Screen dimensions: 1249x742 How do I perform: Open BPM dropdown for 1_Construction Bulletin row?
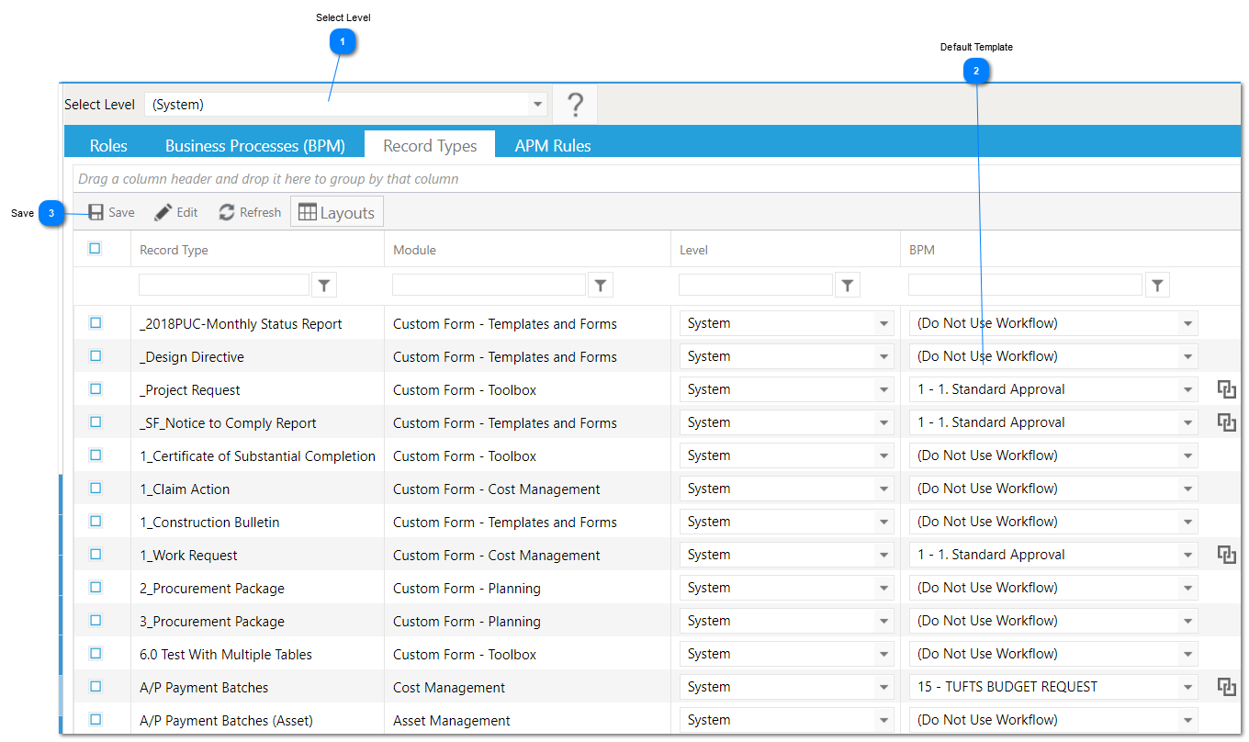click(1053, 522)
